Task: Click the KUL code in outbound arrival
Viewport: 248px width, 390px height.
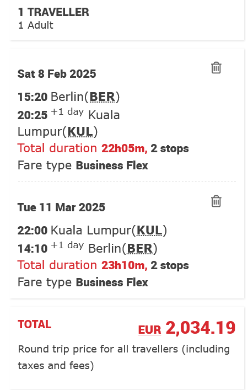Action: (x=80, y=132)
